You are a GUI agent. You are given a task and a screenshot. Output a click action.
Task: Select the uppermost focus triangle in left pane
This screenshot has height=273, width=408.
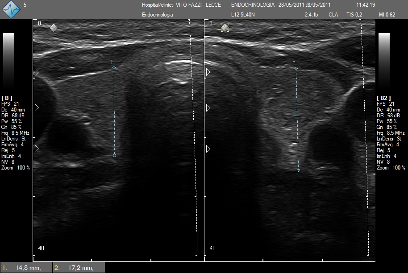(x=37, y=72)
